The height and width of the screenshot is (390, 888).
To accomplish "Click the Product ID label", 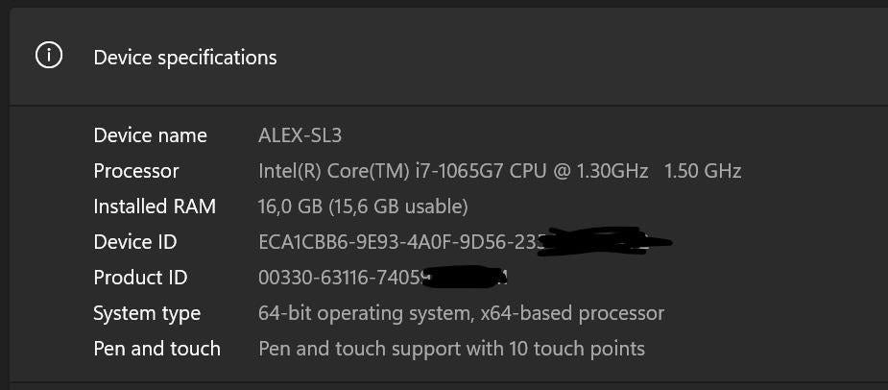I will (140, 278).
